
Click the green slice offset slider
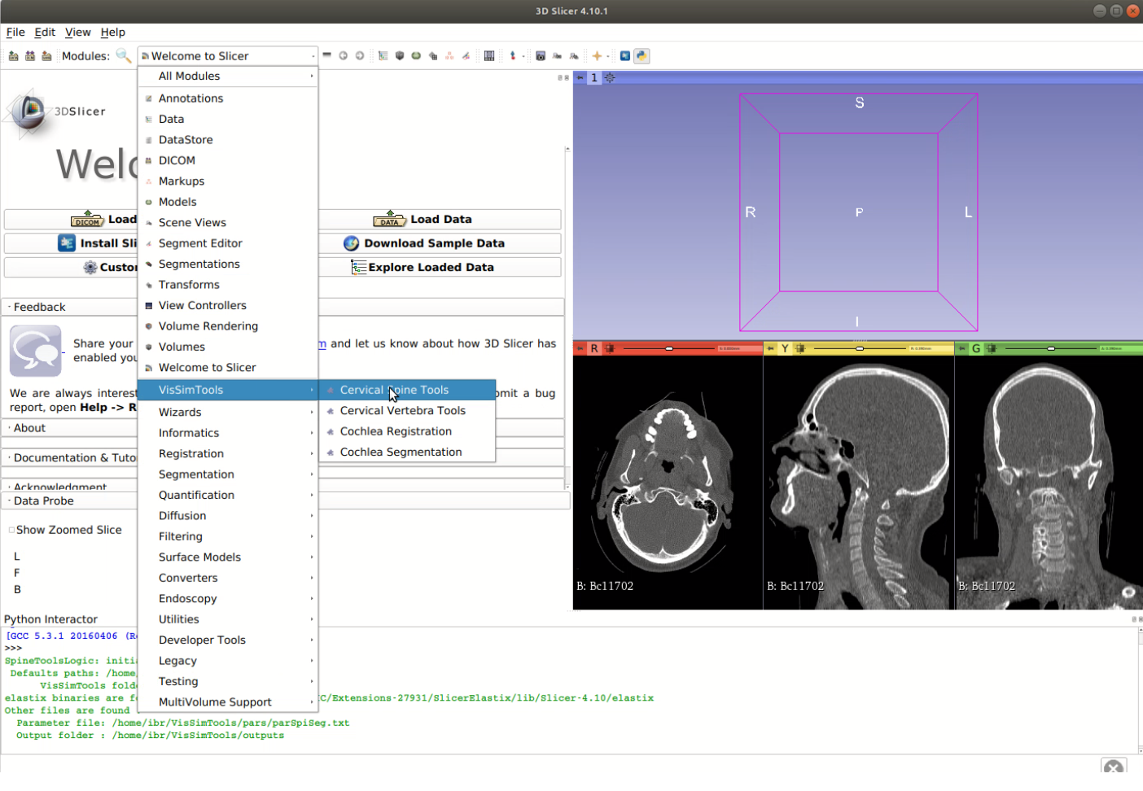1050,348
